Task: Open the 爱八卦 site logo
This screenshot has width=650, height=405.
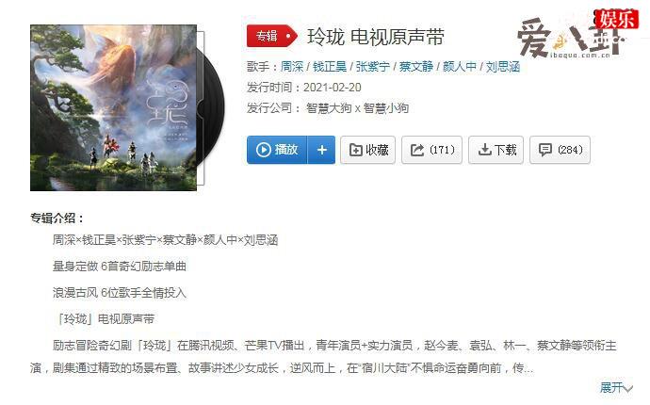Action: [x=570, y=40]
